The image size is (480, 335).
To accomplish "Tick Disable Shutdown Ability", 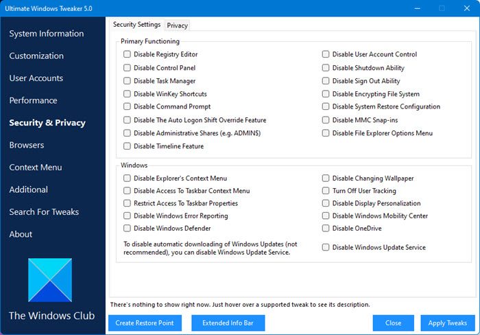I will (x=326, y=68).
